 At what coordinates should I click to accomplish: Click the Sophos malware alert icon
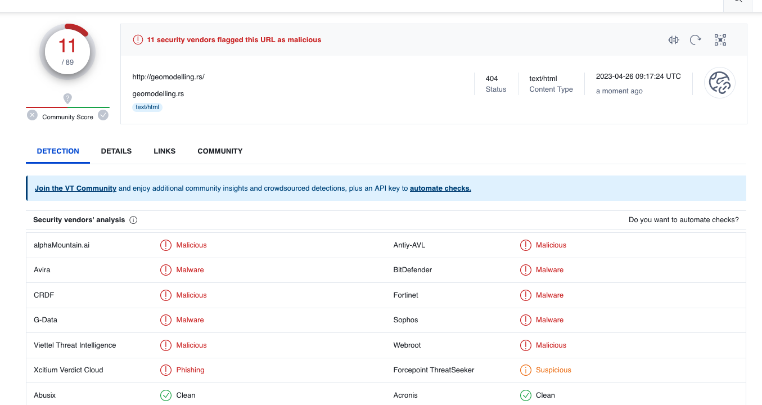click(526, 320)
